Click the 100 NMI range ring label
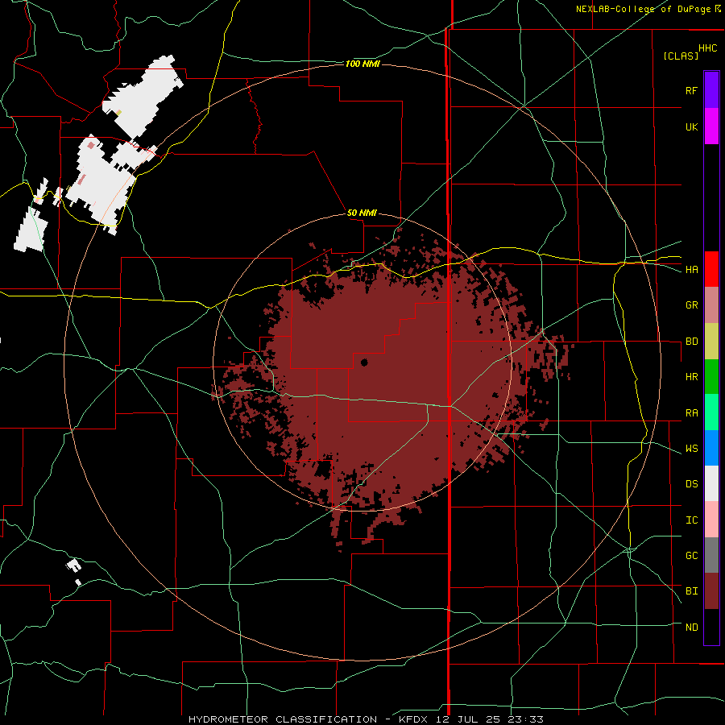Screen dimensions: 725x725 coord(362,64)
